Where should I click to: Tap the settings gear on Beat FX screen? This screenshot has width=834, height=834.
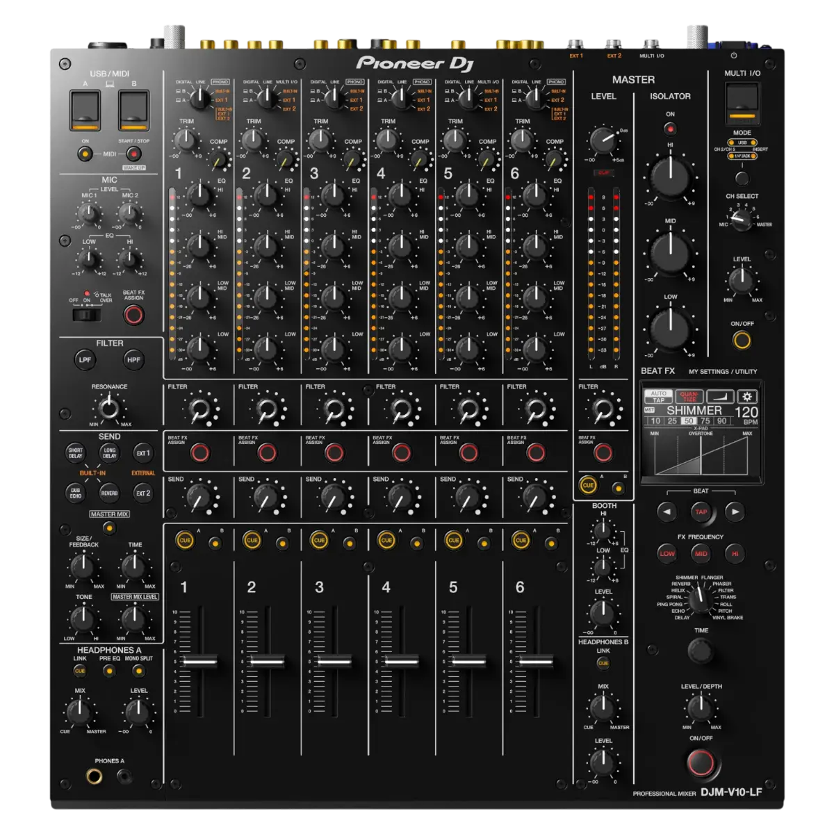[x=747, y=397]
